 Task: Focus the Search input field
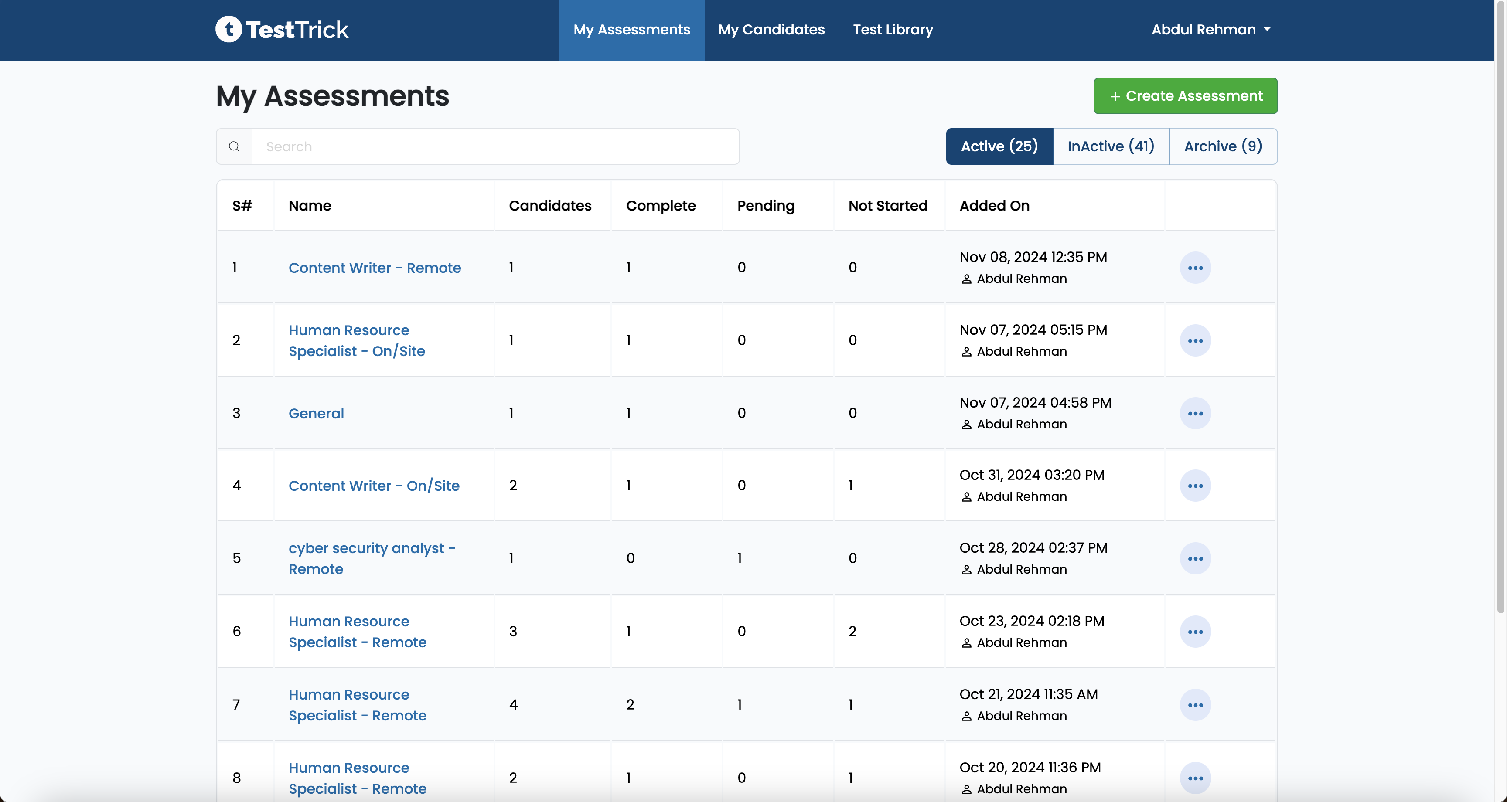coord(495,147)
